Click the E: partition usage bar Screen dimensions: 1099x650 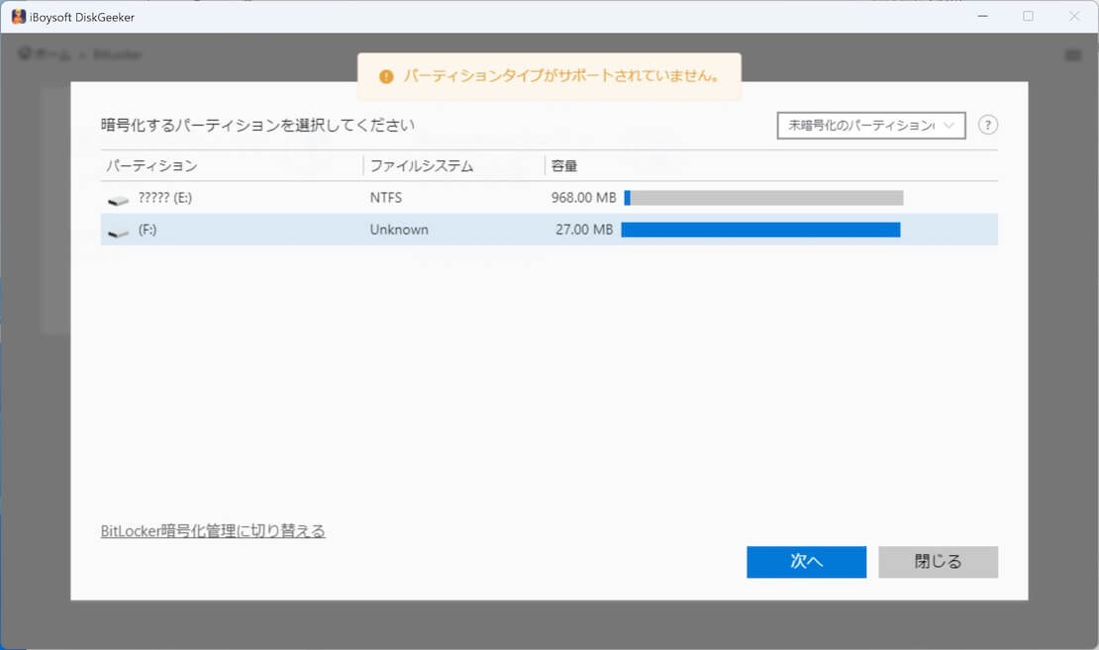[763, 198]
